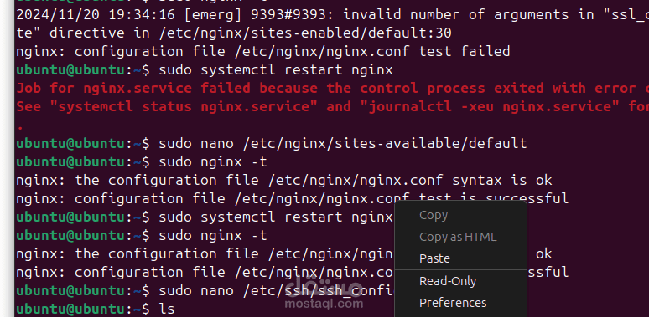Viewport: 649px width, 317px height.
Task: Click the 'sudo nano /etc/ssh/ssh_confi' command line
Action: (276, 291)
